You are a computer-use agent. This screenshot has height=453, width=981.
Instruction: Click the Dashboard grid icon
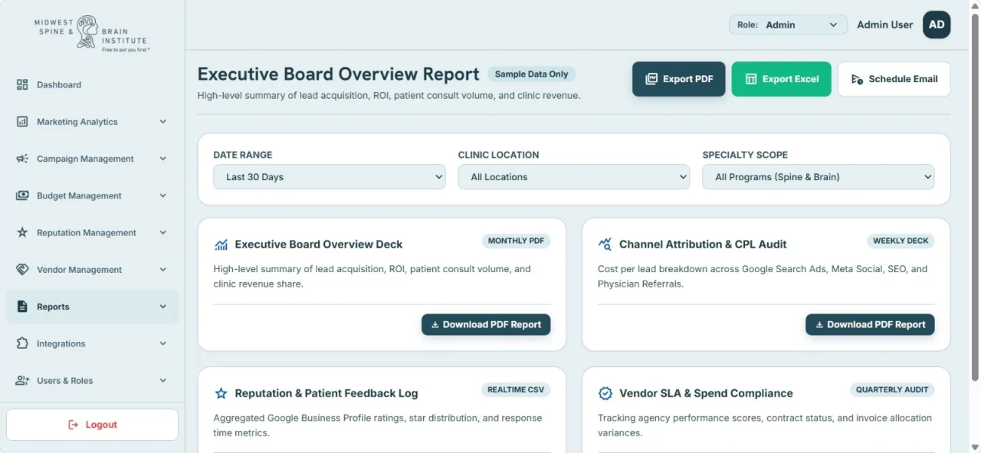22,85
